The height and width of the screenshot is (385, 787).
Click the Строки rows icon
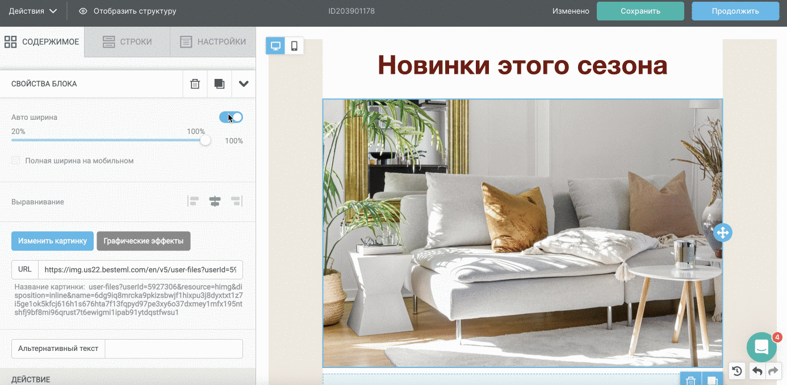pos(108,41)
